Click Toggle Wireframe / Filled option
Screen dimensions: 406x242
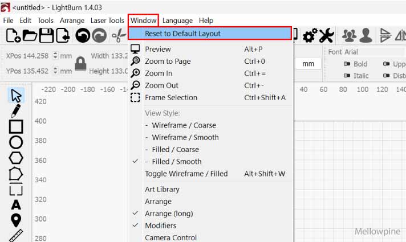click(186, 174)
